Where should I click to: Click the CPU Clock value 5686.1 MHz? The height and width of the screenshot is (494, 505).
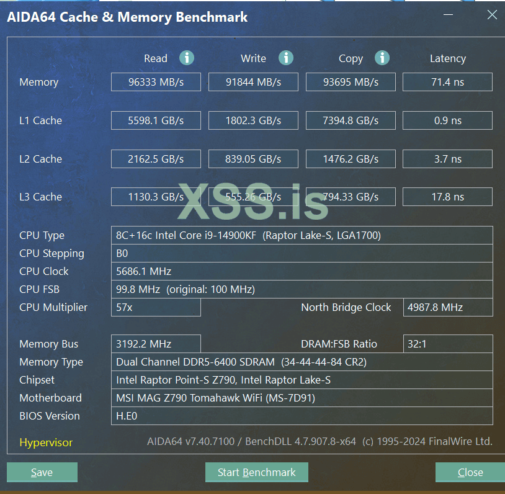[x=302, y=271]
